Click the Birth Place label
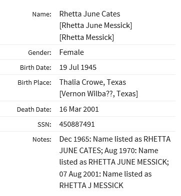Screen dimensions: 181x196 tap(34, 83)
